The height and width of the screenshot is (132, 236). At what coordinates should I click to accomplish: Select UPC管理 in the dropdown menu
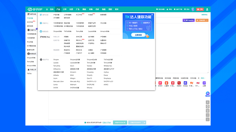(x=56, y=18)
